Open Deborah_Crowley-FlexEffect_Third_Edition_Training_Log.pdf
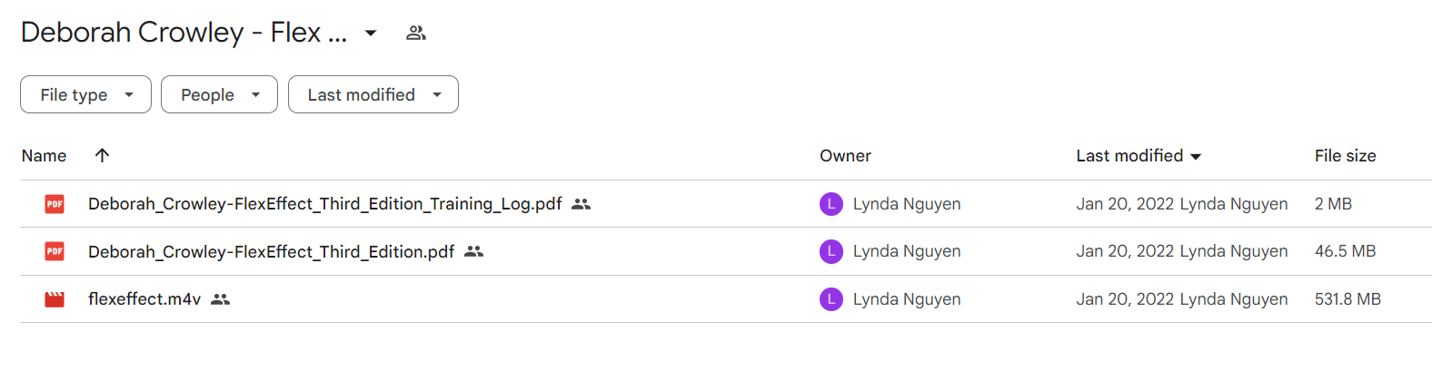Viewport: 1432px width, 390px height. coord(324,204)
